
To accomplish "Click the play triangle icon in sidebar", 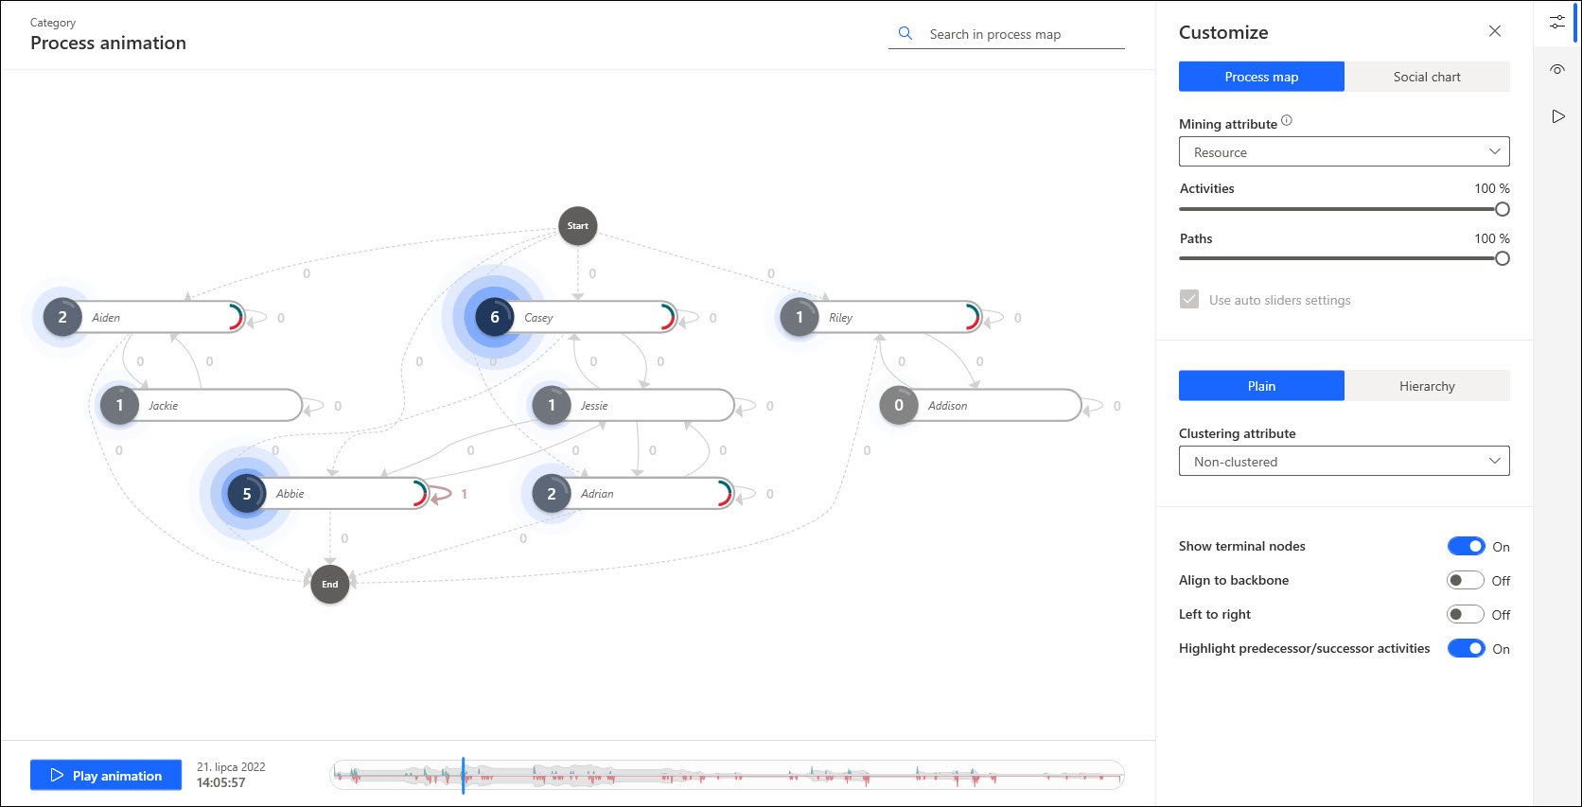I will click(x=1557, y=116).
